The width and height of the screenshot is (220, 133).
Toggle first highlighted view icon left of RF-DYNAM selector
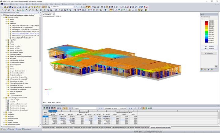pos(43,7)
